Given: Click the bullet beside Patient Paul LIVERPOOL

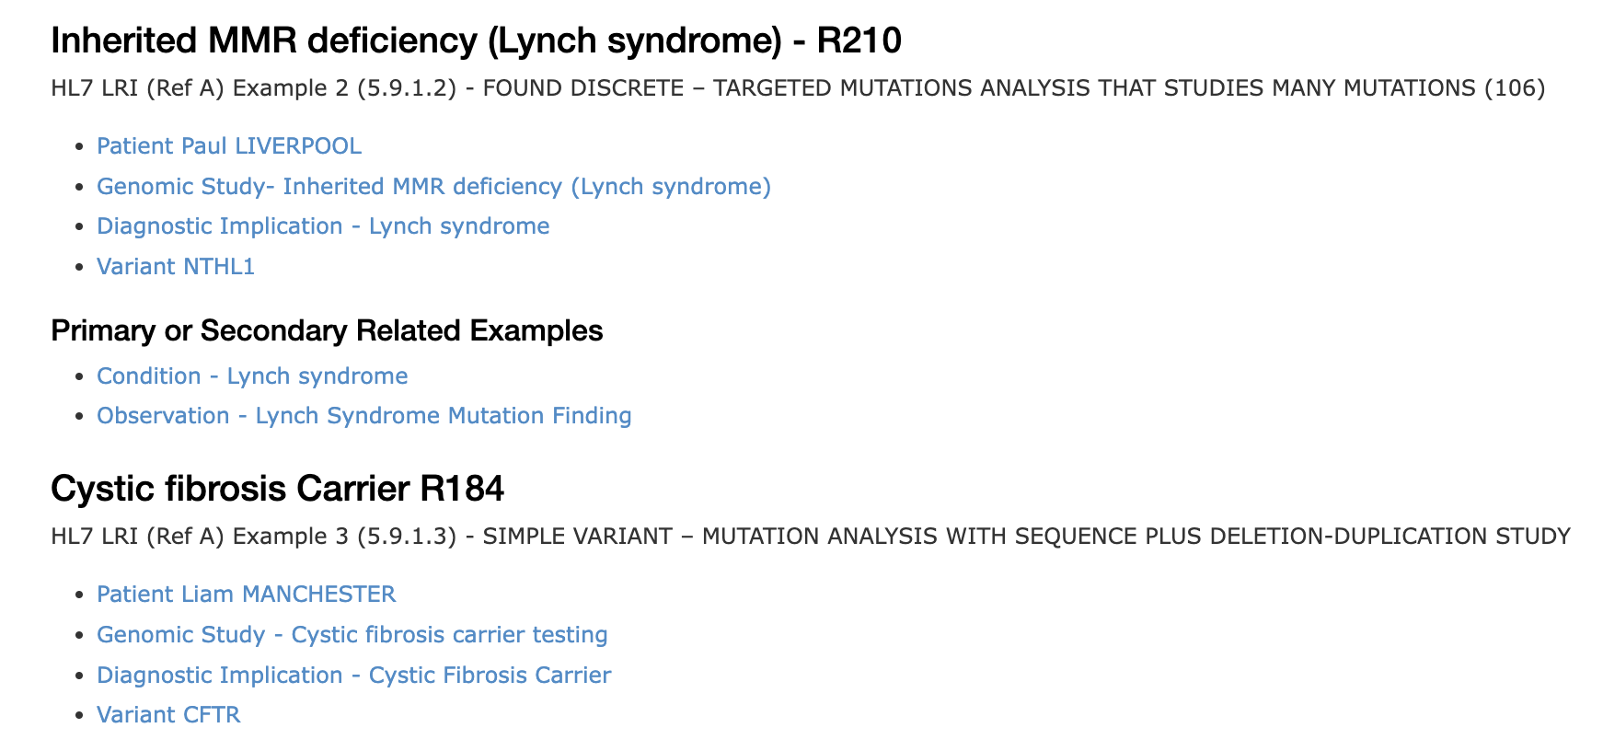Looking at the screenshot, I should point(80,146).
